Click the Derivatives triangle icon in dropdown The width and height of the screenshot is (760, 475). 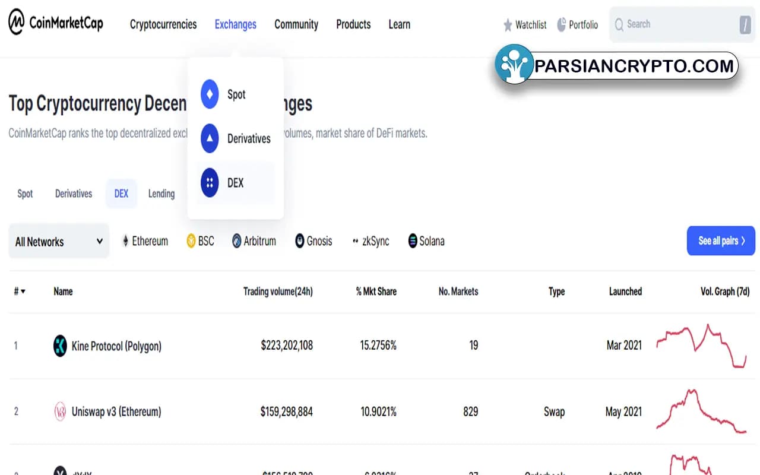[210, 138]
